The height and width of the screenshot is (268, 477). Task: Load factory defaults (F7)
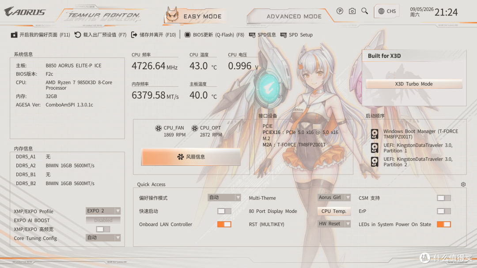click(100, 35)
